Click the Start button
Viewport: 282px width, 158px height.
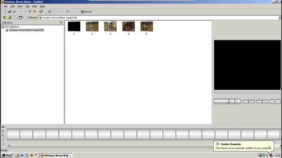click(x=7, y=155)
